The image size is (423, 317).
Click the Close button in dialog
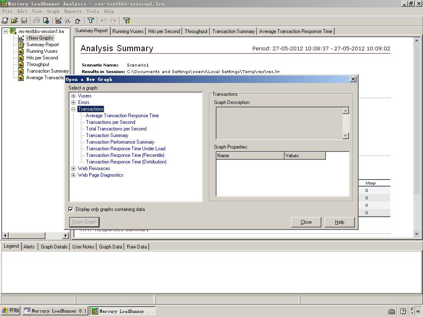306,222
